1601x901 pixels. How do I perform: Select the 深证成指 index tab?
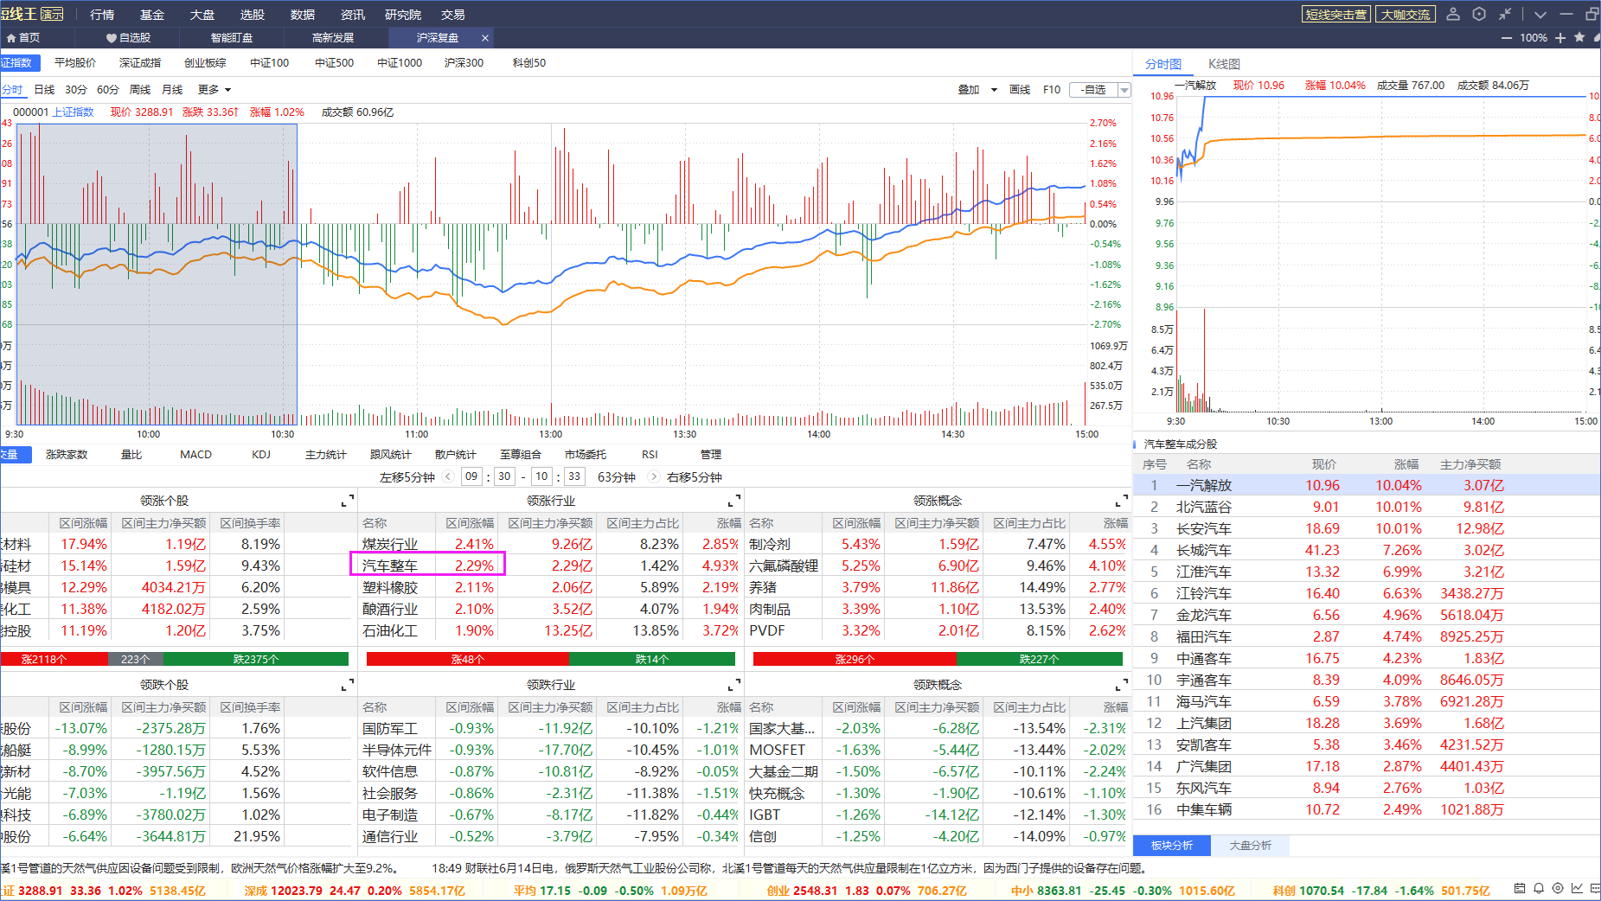tap(140, 63)
